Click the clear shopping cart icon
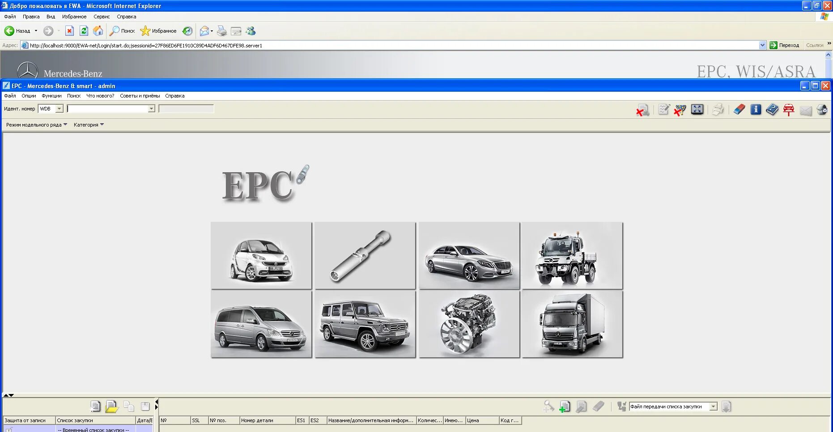Image resolution: width=833 pixels, height=432 pixels. [680, 110]
